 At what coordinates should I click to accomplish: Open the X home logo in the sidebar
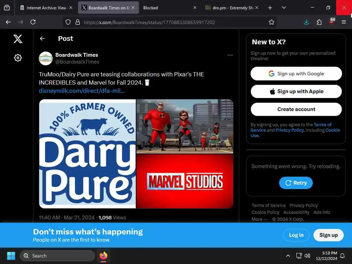(18, 39)
